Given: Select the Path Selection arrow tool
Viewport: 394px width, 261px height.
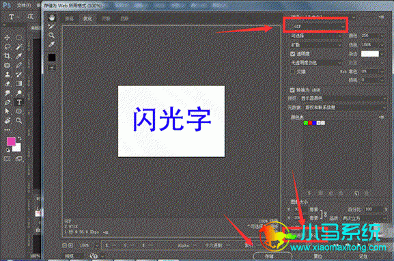Looking at the screenshot, I should [x=7, y=111].
